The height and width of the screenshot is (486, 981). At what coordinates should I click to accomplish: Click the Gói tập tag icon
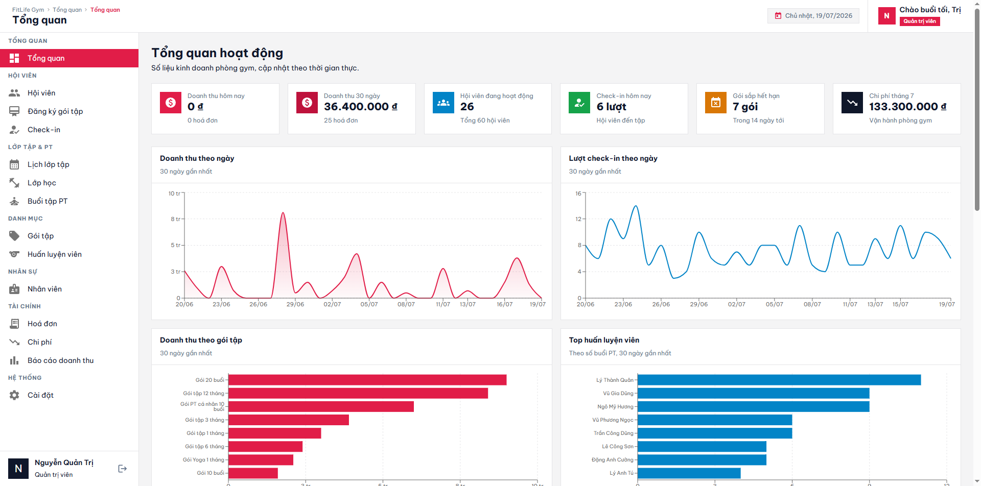14,236
